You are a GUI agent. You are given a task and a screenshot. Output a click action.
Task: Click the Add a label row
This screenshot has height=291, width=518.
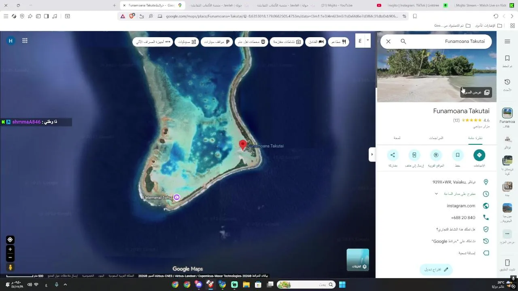coord(437,253)
